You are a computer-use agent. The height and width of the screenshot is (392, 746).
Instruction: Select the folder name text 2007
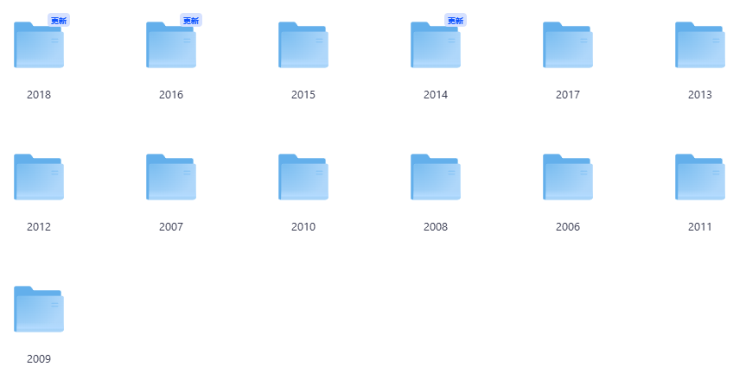[x=171, y=226]
